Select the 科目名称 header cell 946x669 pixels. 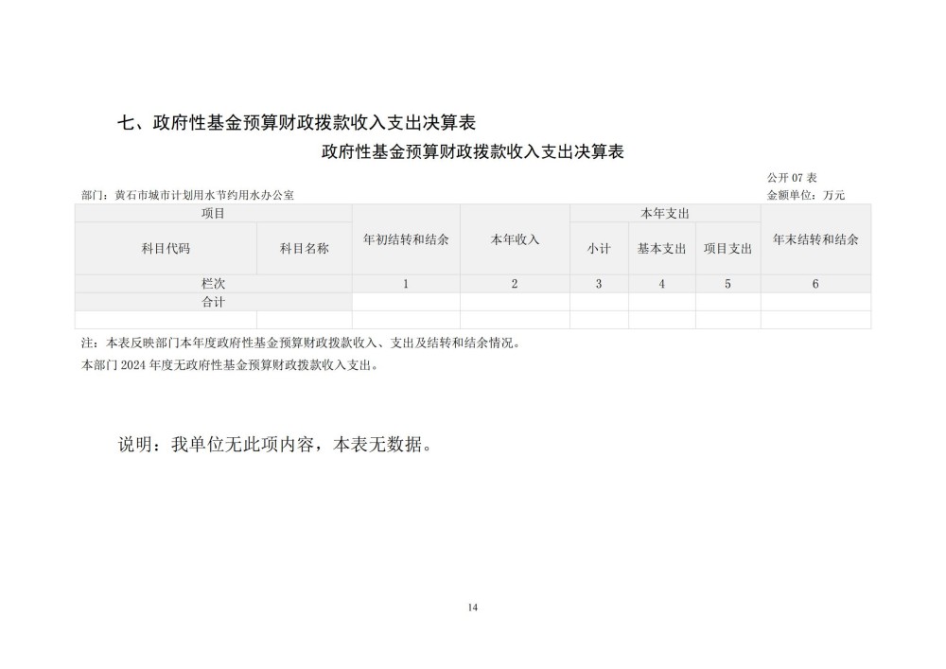pyautogui.click(x=304, y=249)
